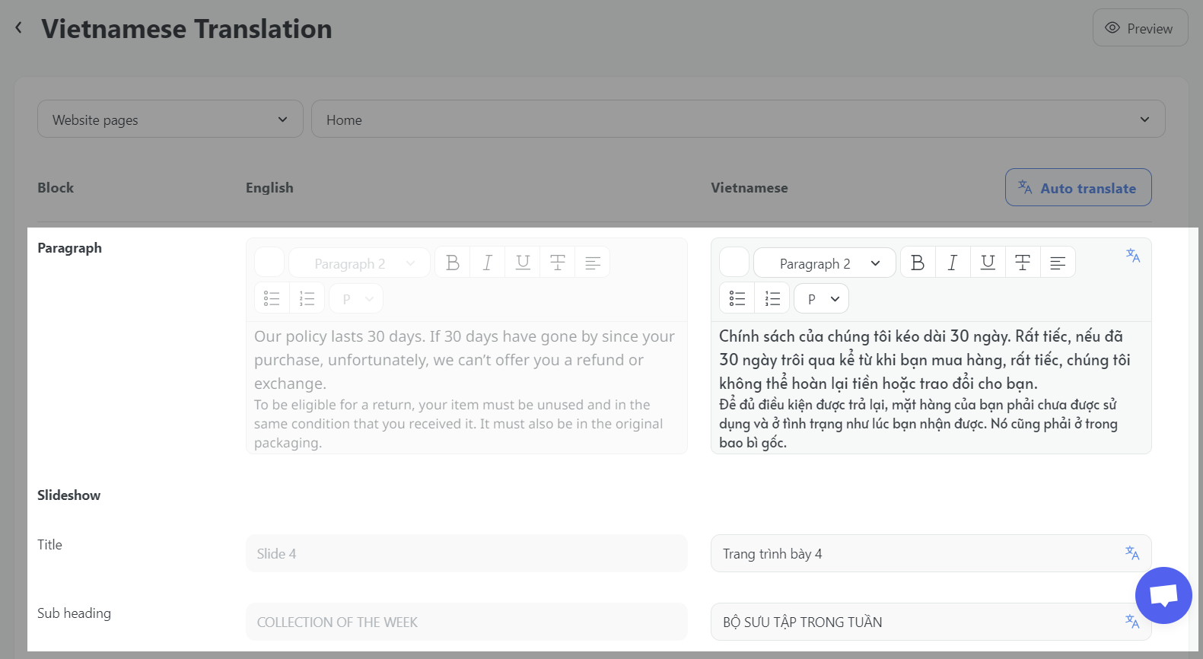The width and height of the screenshot is (1203, 659).
Task: Expand the Home page selector dropdown
Action: [738, 119]
